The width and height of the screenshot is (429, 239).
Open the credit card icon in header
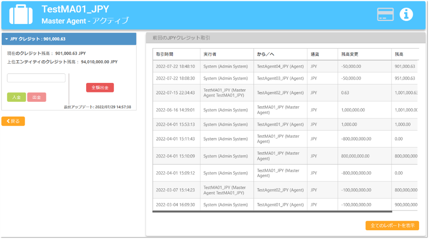pos(385,15)
